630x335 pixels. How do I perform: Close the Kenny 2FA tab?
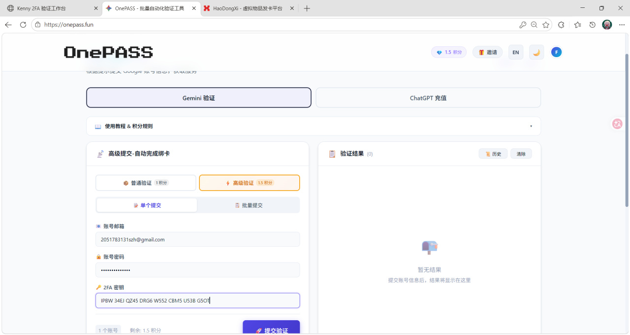[x=95, y=8]
